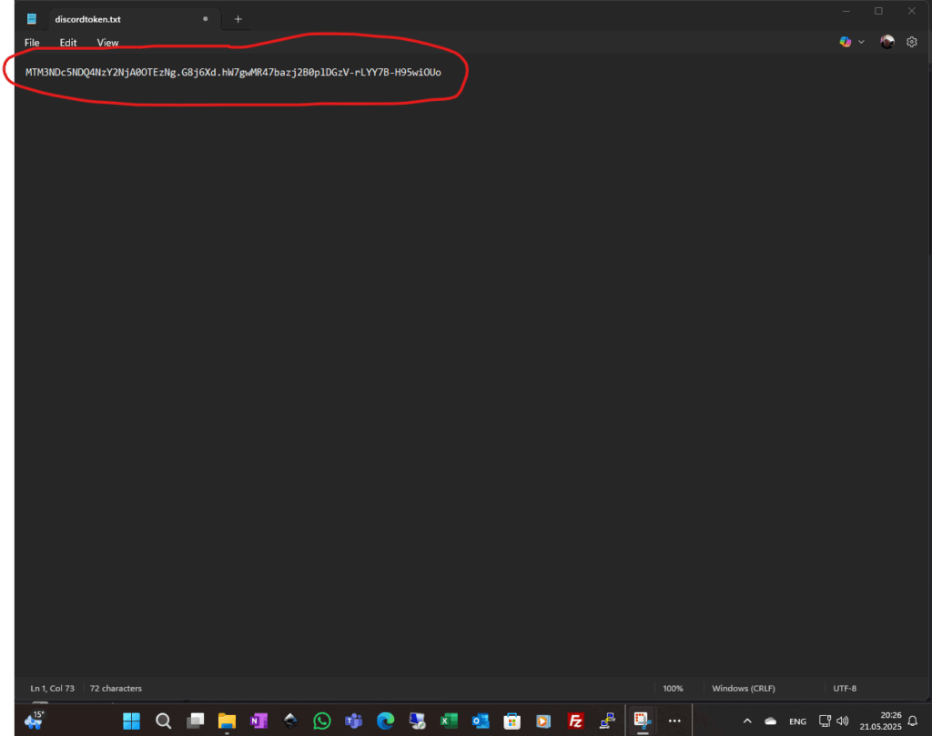Open network status tray icon
This screenshot has width=932, height=736.
(825, 721)
